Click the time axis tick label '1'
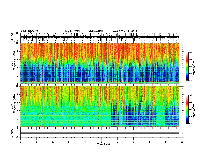This screenshot has width=205, height=159. [x=36, y=142]
